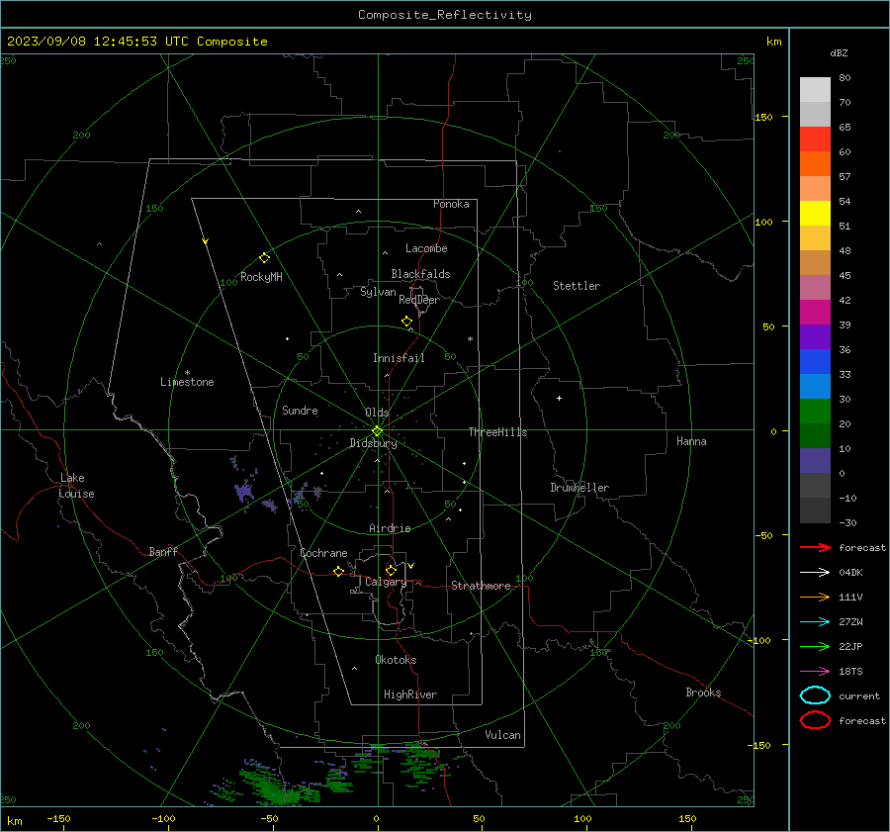
Task: Click the white 04DK arrow icon
Action: pyautogui.click(x=815, y=572)
